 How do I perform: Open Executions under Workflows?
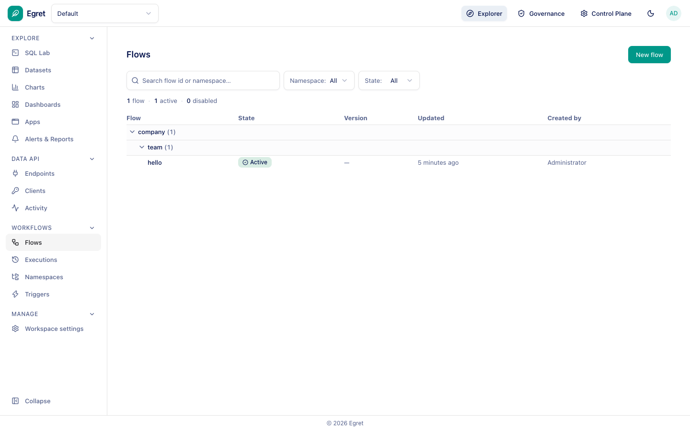click(x=53, y=260)
